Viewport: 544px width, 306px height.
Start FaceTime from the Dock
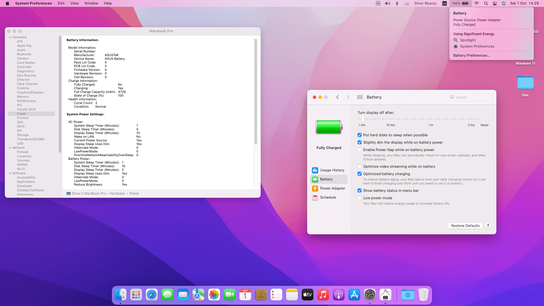tap(230, 295)
